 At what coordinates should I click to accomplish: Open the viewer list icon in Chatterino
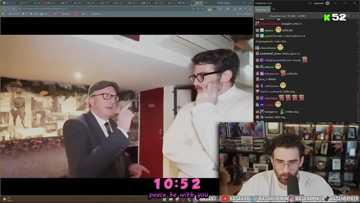click(348, 16)
